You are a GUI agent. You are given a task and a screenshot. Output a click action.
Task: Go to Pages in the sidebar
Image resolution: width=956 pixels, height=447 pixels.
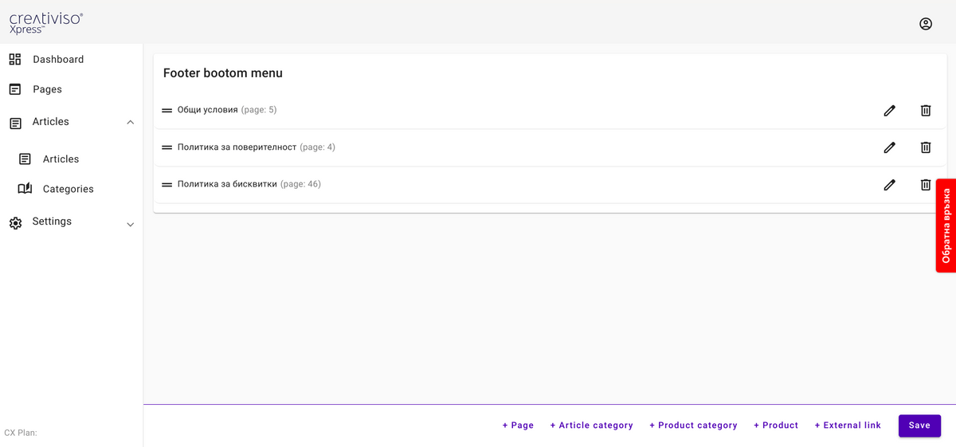pyautogui.click(x=47, y=89)
